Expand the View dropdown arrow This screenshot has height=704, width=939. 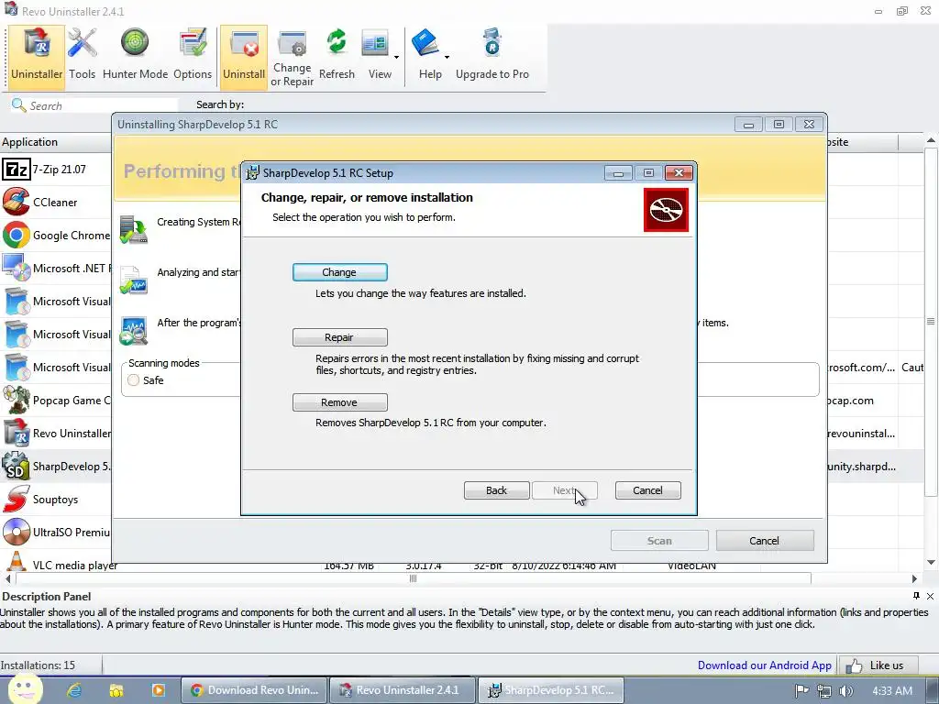coord(396,58)
